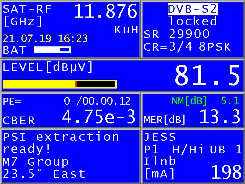Open the PSI extraction ready panel
Viewport: 245px width, 184px height.
click(61, 143)
